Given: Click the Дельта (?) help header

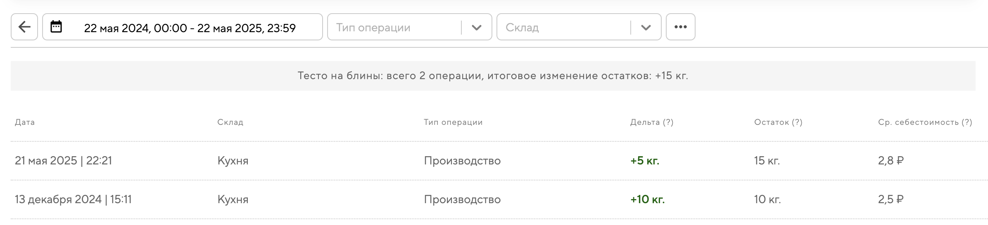Looking at the screenshot, I should point(652,122).
